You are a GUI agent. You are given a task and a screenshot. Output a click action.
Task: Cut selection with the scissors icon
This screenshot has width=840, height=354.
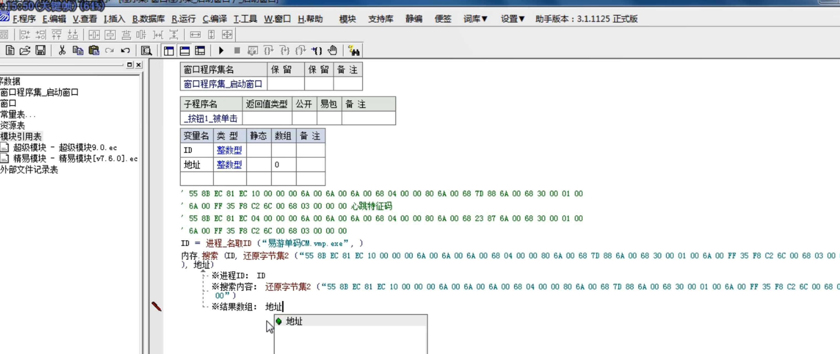62,50
